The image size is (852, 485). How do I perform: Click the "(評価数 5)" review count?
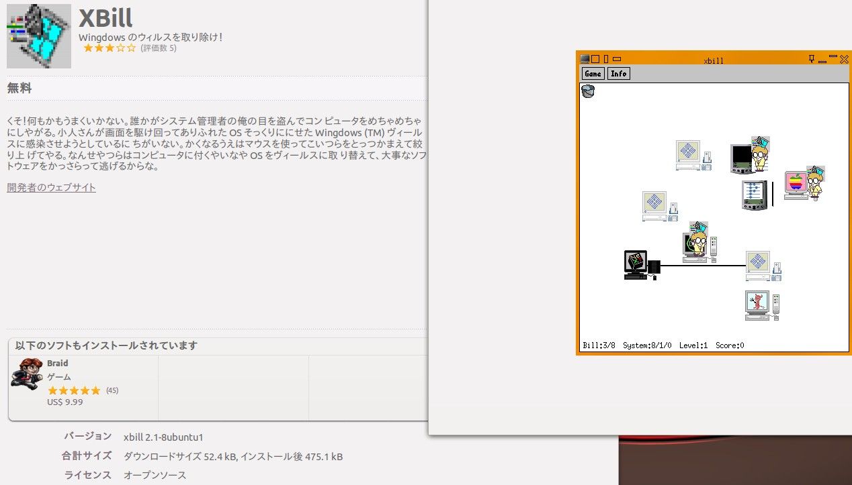pos(158,48)
